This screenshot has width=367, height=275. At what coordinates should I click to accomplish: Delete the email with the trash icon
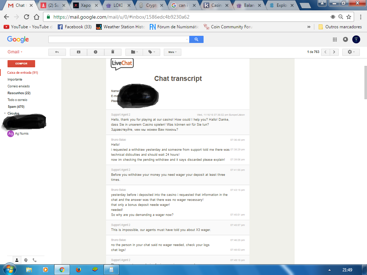113,52
